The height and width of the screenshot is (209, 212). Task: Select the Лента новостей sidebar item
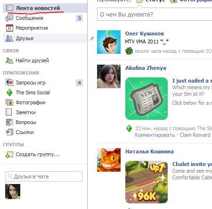[x=45, y=8]
